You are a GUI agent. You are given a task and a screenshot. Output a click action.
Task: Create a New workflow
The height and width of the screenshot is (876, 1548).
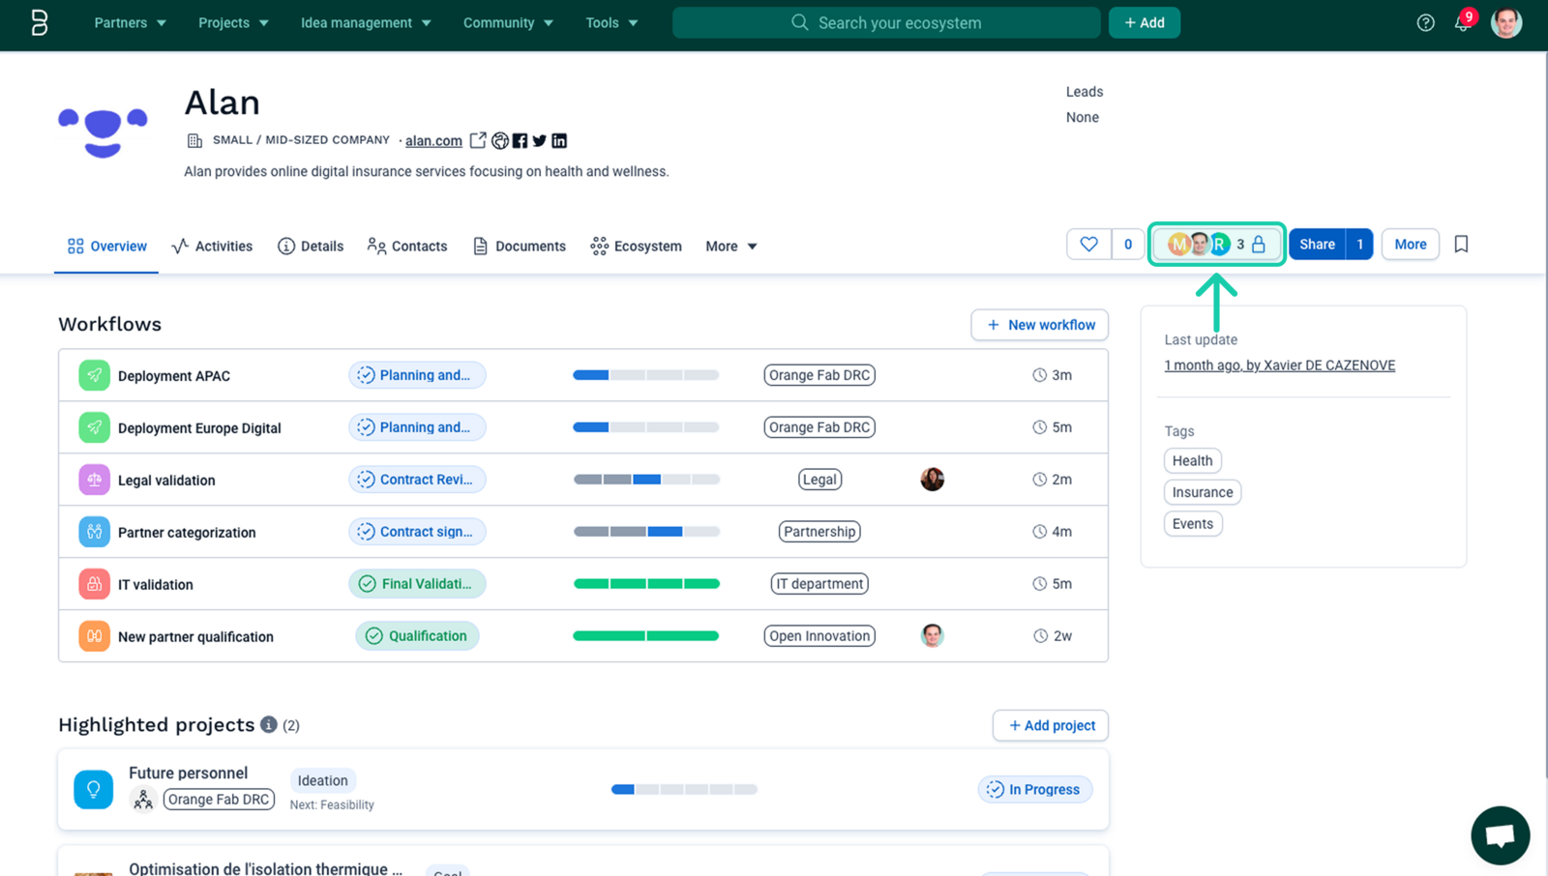click(x=1040, y=325)
